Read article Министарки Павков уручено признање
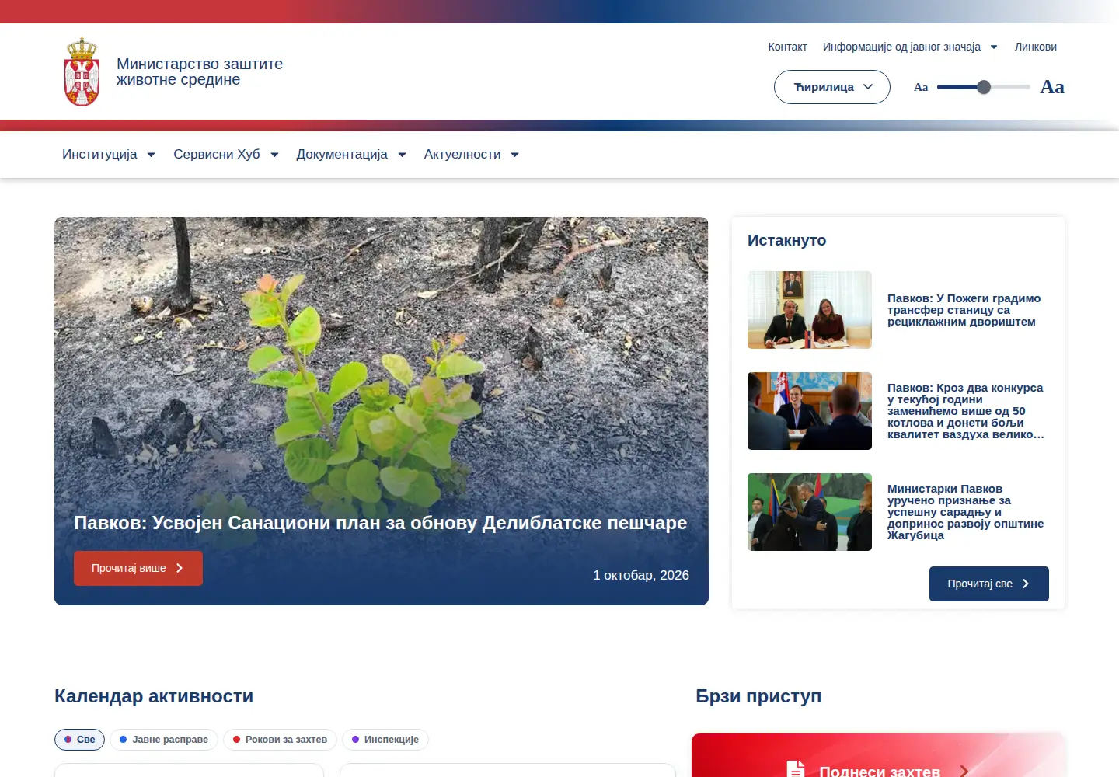 click(x=966, y=512)
